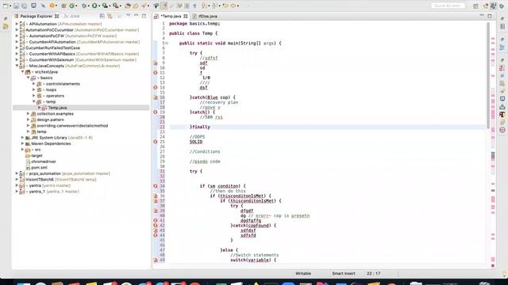This screenshot has width=508, height=285.
Task: Open the Run button dropdown arrow
Action: pos(99,6)
